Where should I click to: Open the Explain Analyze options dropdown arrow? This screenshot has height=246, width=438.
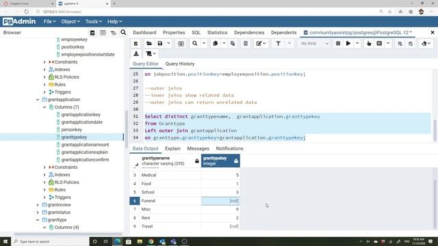coord(388,44)
